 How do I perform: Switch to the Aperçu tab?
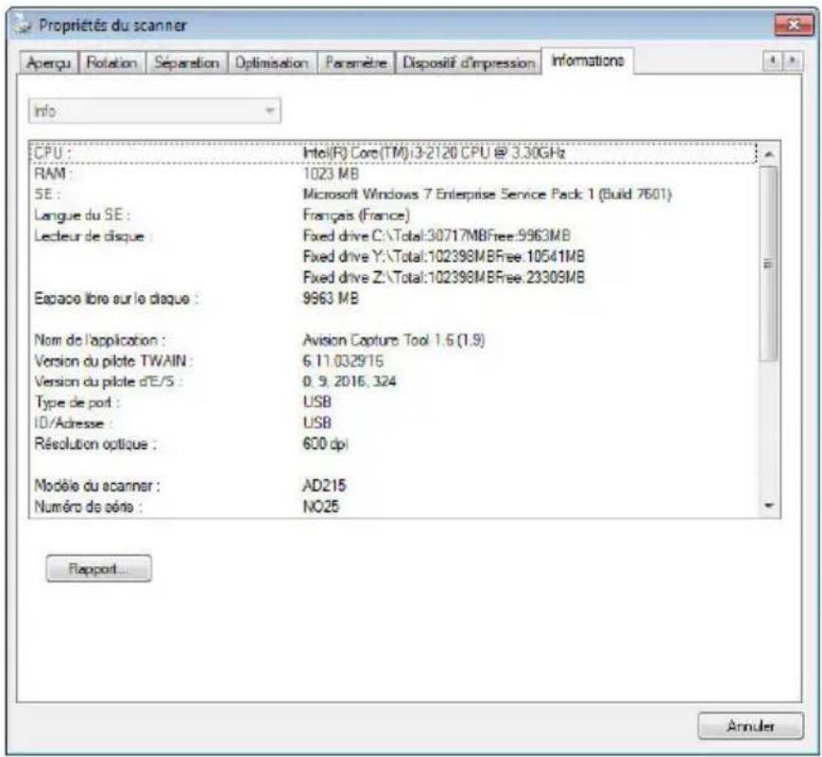[x=49, y=63]
